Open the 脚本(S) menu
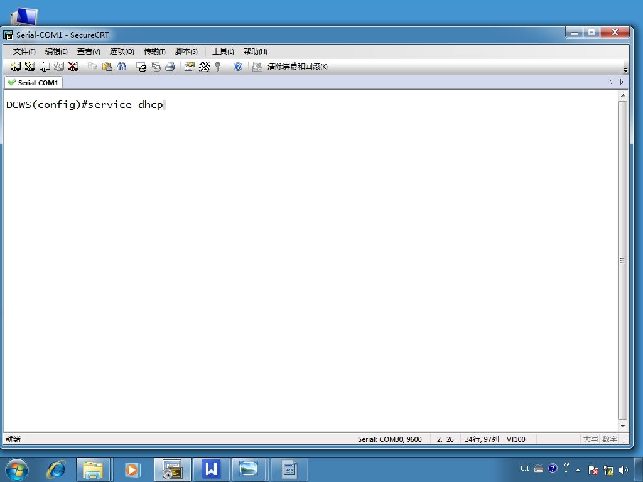This screenshot has height=482, width=643. (186, 51)
